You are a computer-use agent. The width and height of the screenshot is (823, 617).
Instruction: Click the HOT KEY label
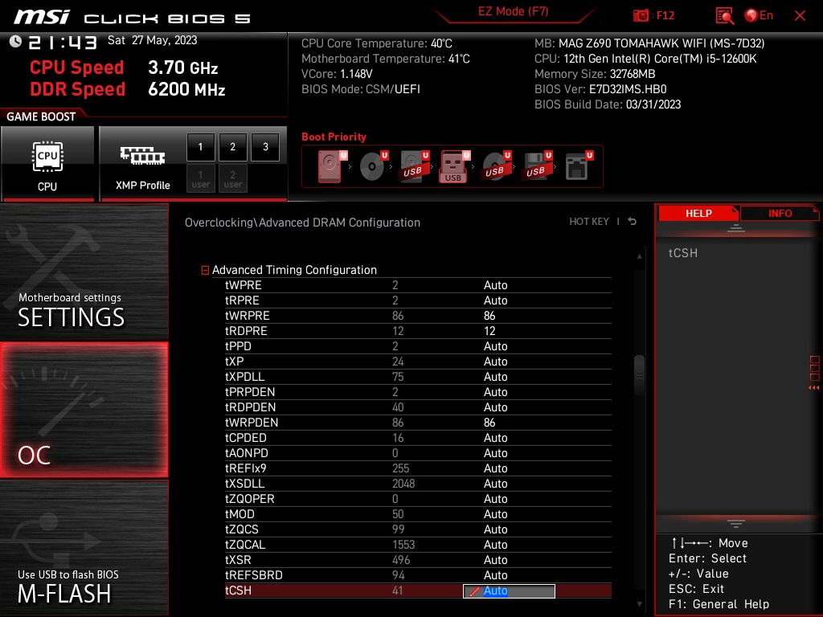coord(589,222)
